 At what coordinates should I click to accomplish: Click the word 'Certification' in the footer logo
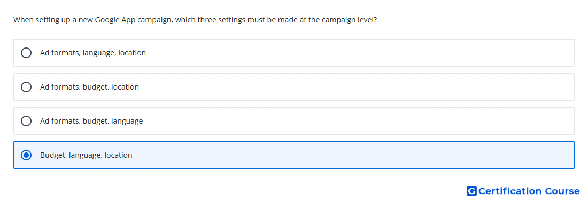510,191
